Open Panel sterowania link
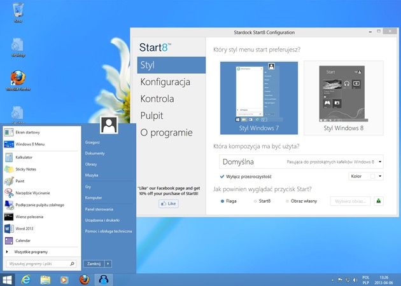Image resolution: width=401 pixels, height=286 pixels. [x=99, y=209]
